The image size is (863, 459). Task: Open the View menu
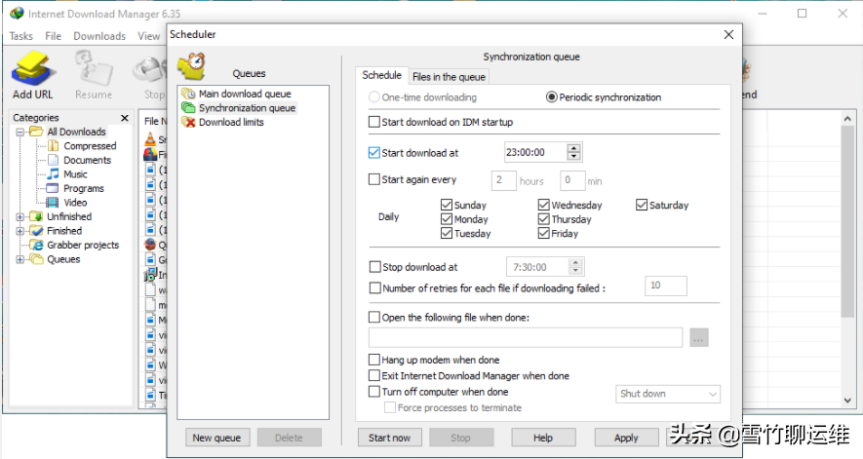148,36
